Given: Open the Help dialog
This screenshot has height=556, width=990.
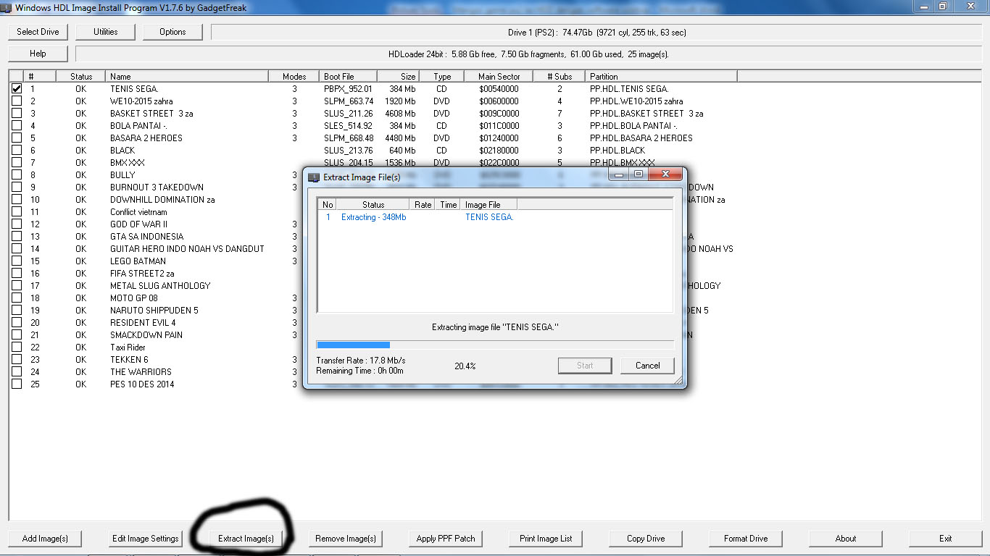Looking at the screenshot, I should pos(37,53).
